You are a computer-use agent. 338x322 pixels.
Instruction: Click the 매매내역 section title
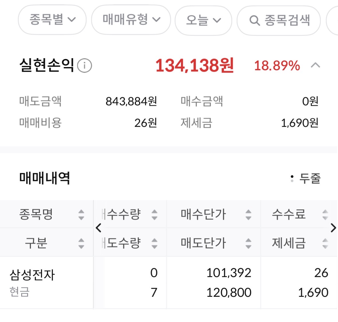click(45, 178)
